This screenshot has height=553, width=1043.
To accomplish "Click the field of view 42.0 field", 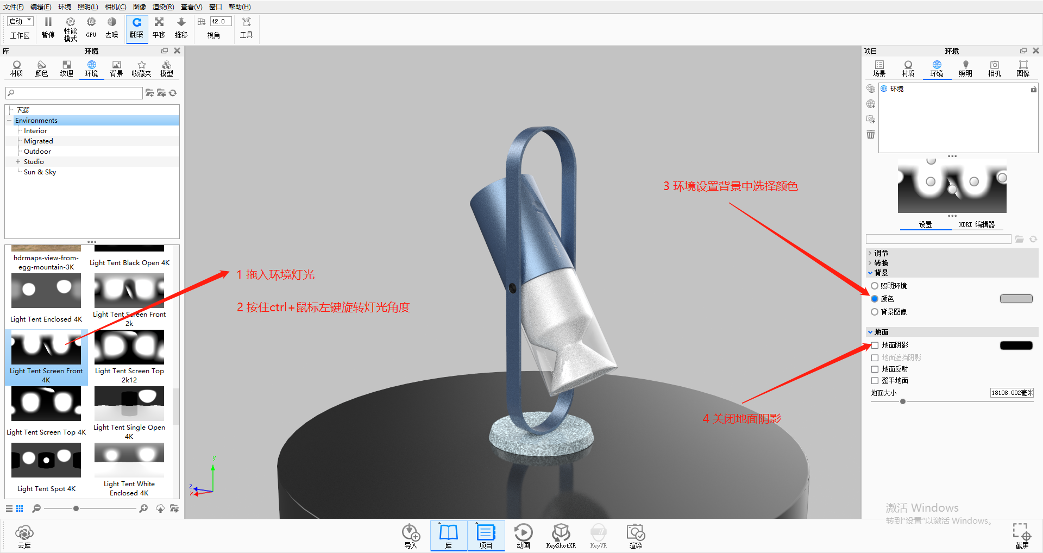I will (221, 21).
